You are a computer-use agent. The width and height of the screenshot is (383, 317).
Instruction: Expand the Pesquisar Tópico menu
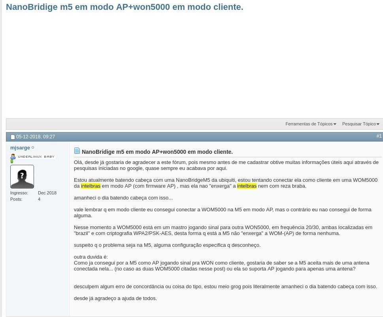click(x=360, y=124)
